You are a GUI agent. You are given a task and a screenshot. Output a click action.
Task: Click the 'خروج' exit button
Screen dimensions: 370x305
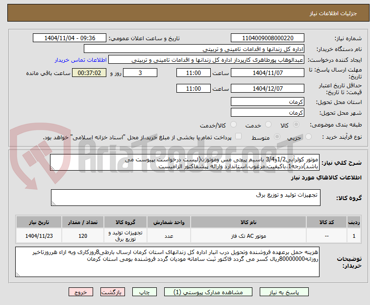[81, 292]
